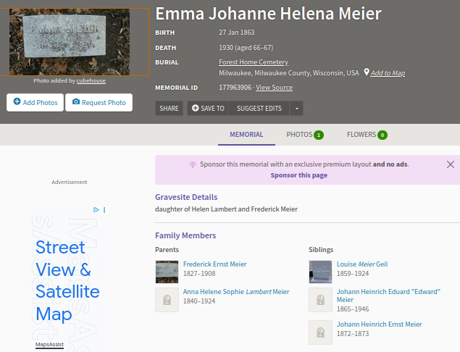The height and width of the screenshot is (352, 460).
Task: Click the Share button
Action: pyautogui.click(x=169, y=109)
